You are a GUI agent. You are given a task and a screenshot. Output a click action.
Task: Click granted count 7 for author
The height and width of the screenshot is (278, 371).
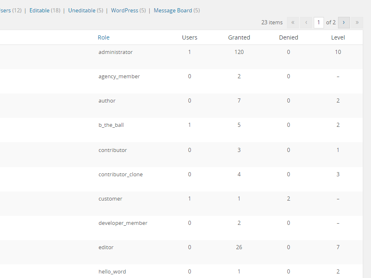click(239, 101)
